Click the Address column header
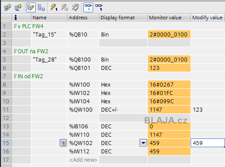 click(x=83, y=18)
